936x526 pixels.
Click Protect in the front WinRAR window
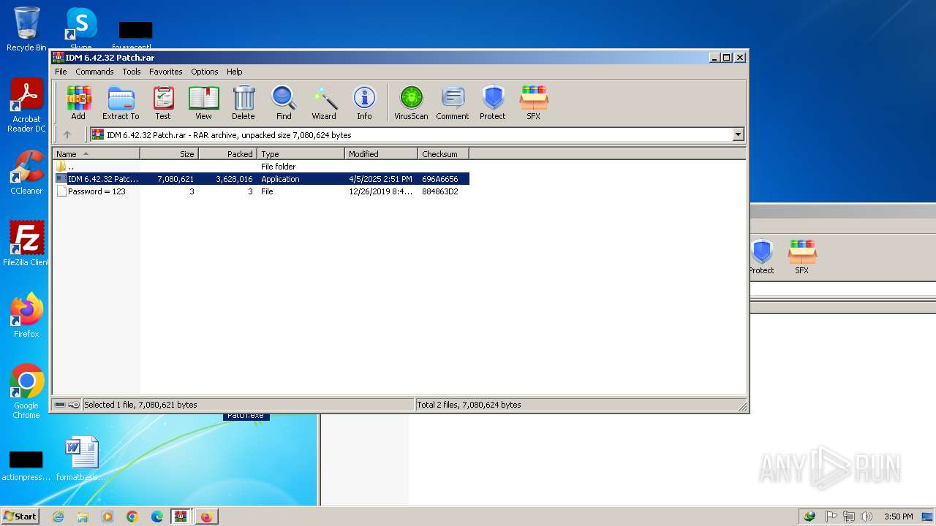coord(493,102)
